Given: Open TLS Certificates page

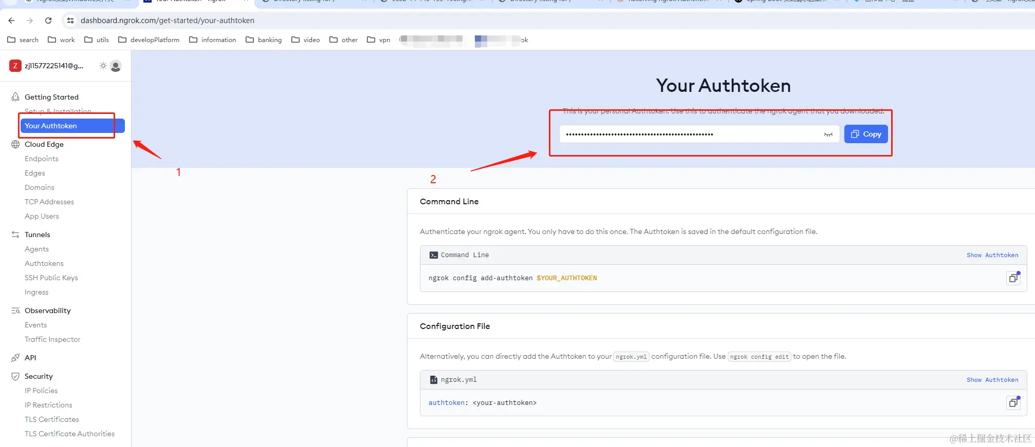Looking at the screenshot, I should tap(52, 419).
